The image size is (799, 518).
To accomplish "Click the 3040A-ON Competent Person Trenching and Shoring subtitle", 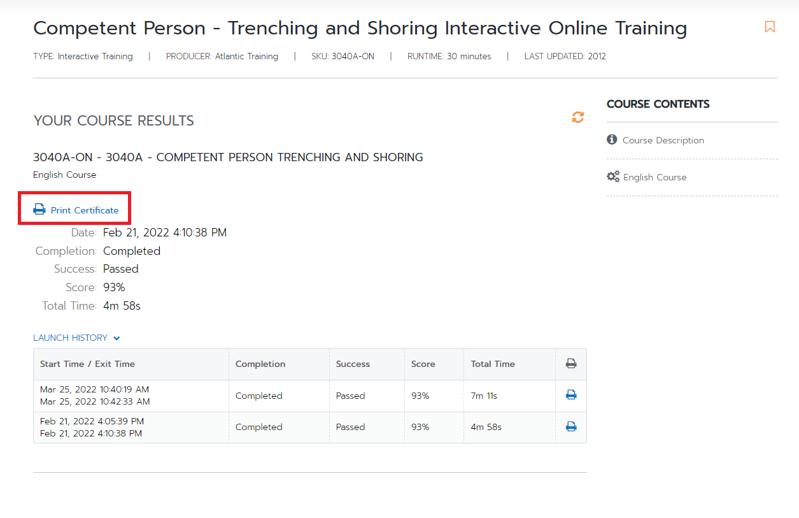I will [228, 157].
